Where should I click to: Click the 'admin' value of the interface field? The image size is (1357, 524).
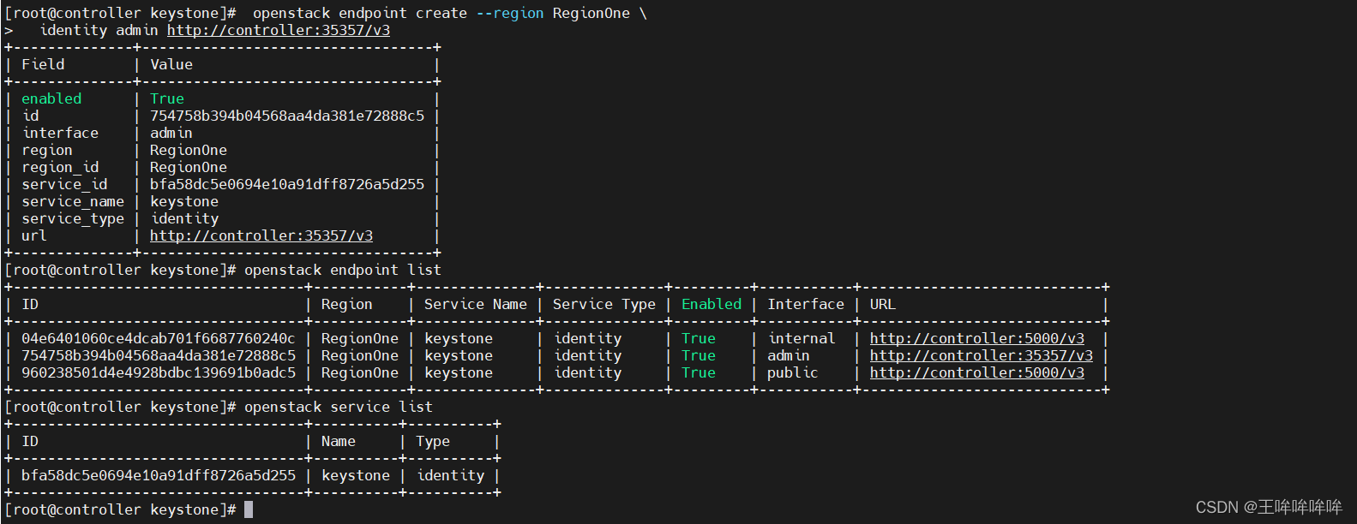[x=171, y=133]
